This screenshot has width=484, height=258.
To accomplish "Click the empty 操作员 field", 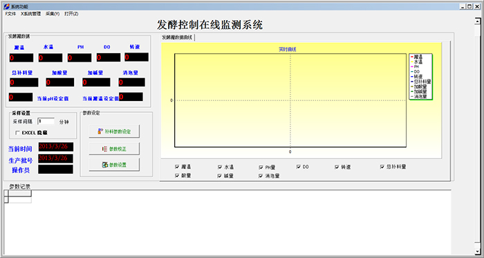I will [x=56, y=169].
